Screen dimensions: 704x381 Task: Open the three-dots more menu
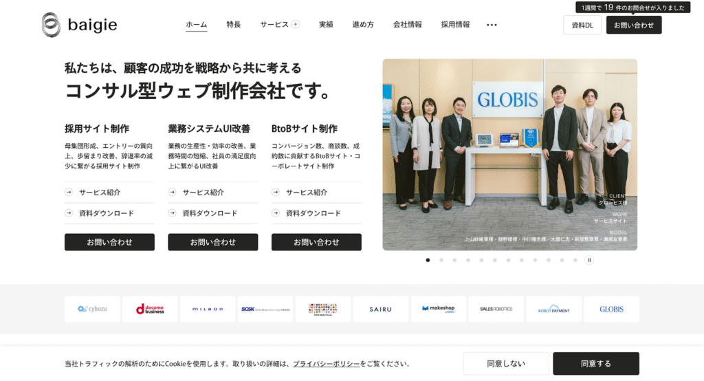coord(492,25)
